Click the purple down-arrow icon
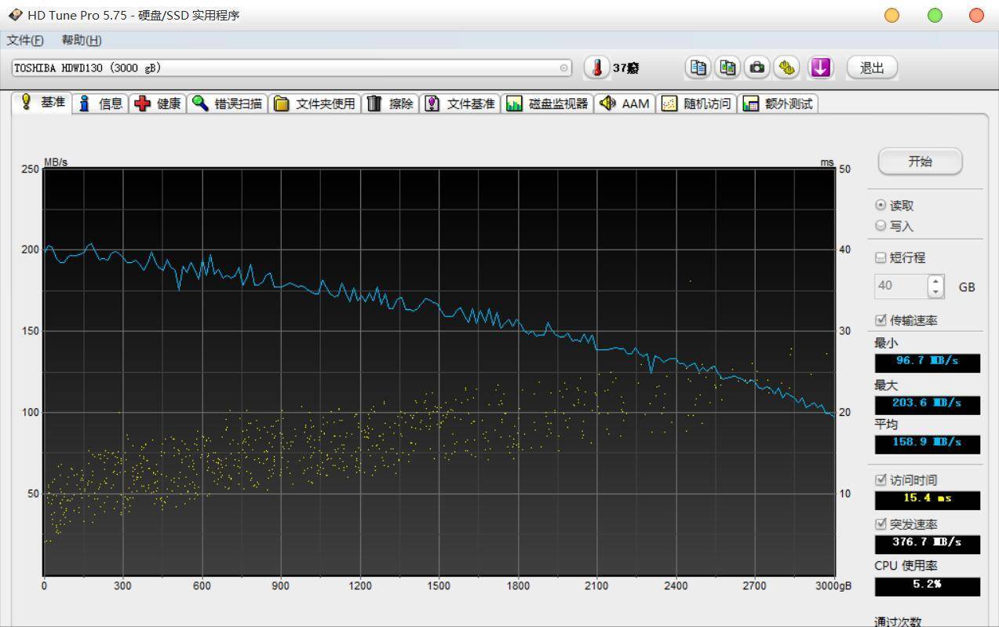The height and width of the screenshot is (627, 999). (820, 67)
